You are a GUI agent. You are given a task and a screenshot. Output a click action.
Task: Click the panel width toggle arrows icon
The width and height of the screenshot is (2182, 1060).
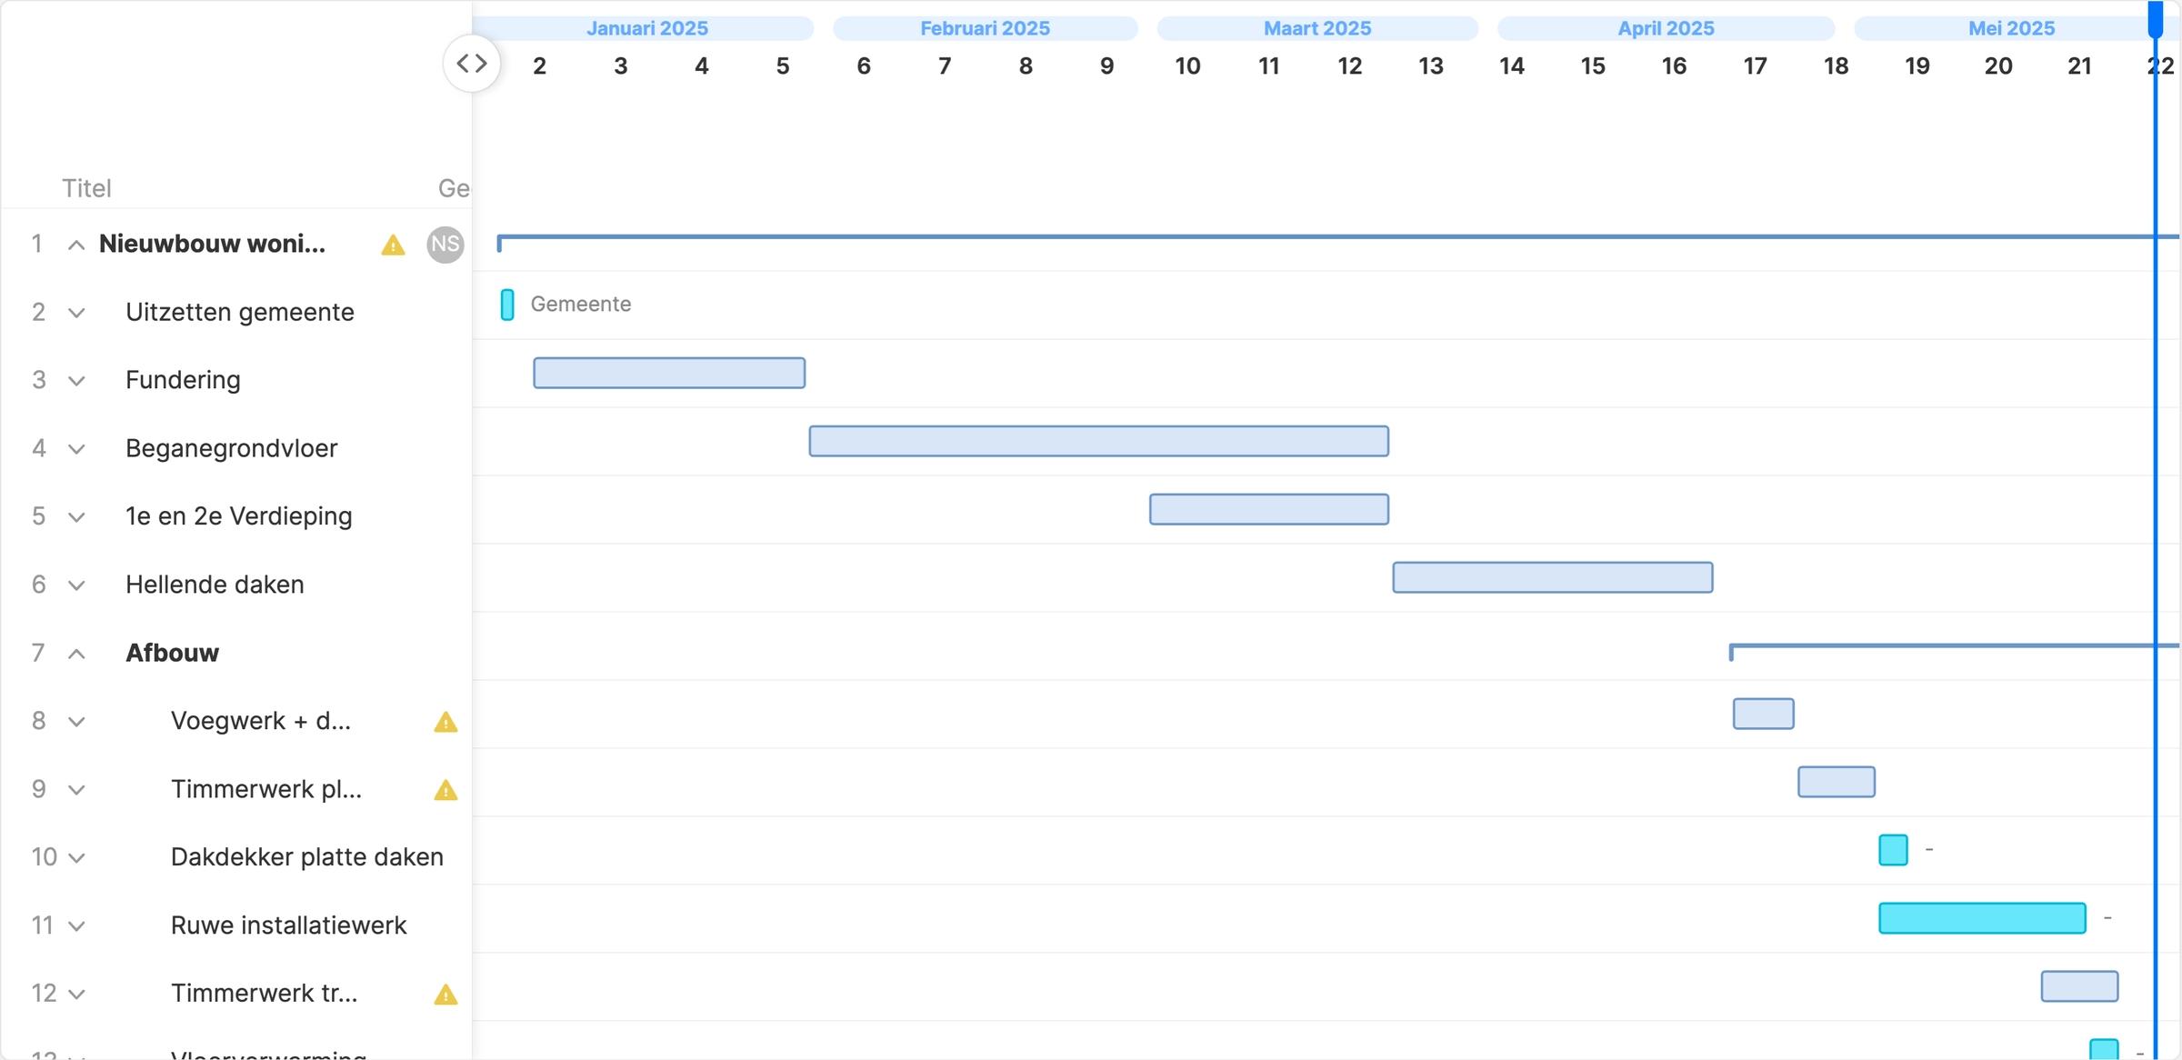point(472,63)
